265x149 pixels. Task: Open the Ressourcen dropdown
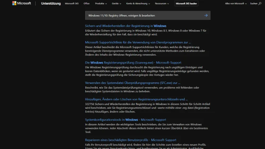click(163, 4)
